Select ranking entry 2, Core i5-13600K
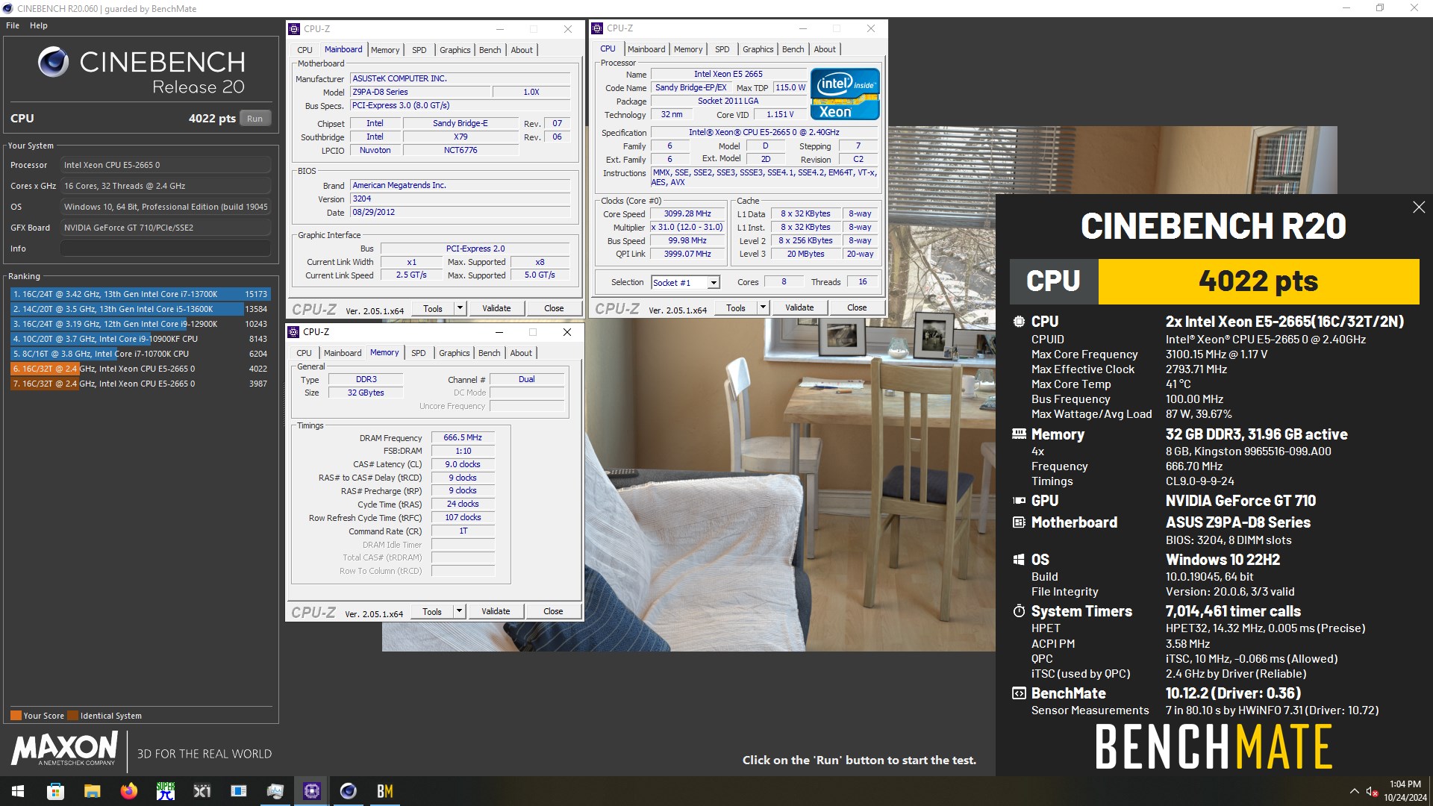This screenshot has width=1433, height=806. tap(140, 309)
